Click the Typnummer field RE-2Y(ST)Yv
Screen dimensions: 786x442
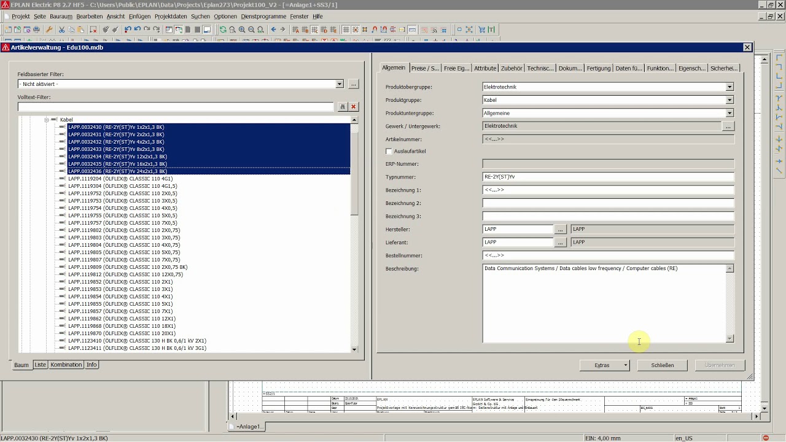click(x=608, y=177)
